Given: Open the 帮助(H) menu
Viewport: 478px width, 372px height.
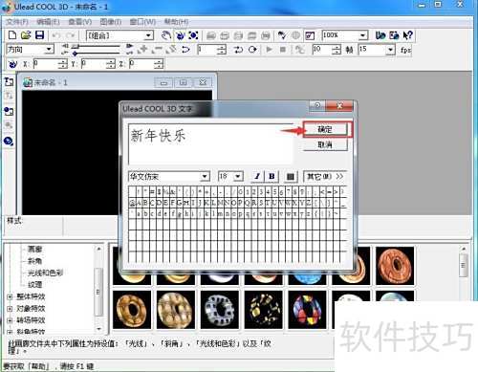Looking at the screenshot, I should [176, 22].
